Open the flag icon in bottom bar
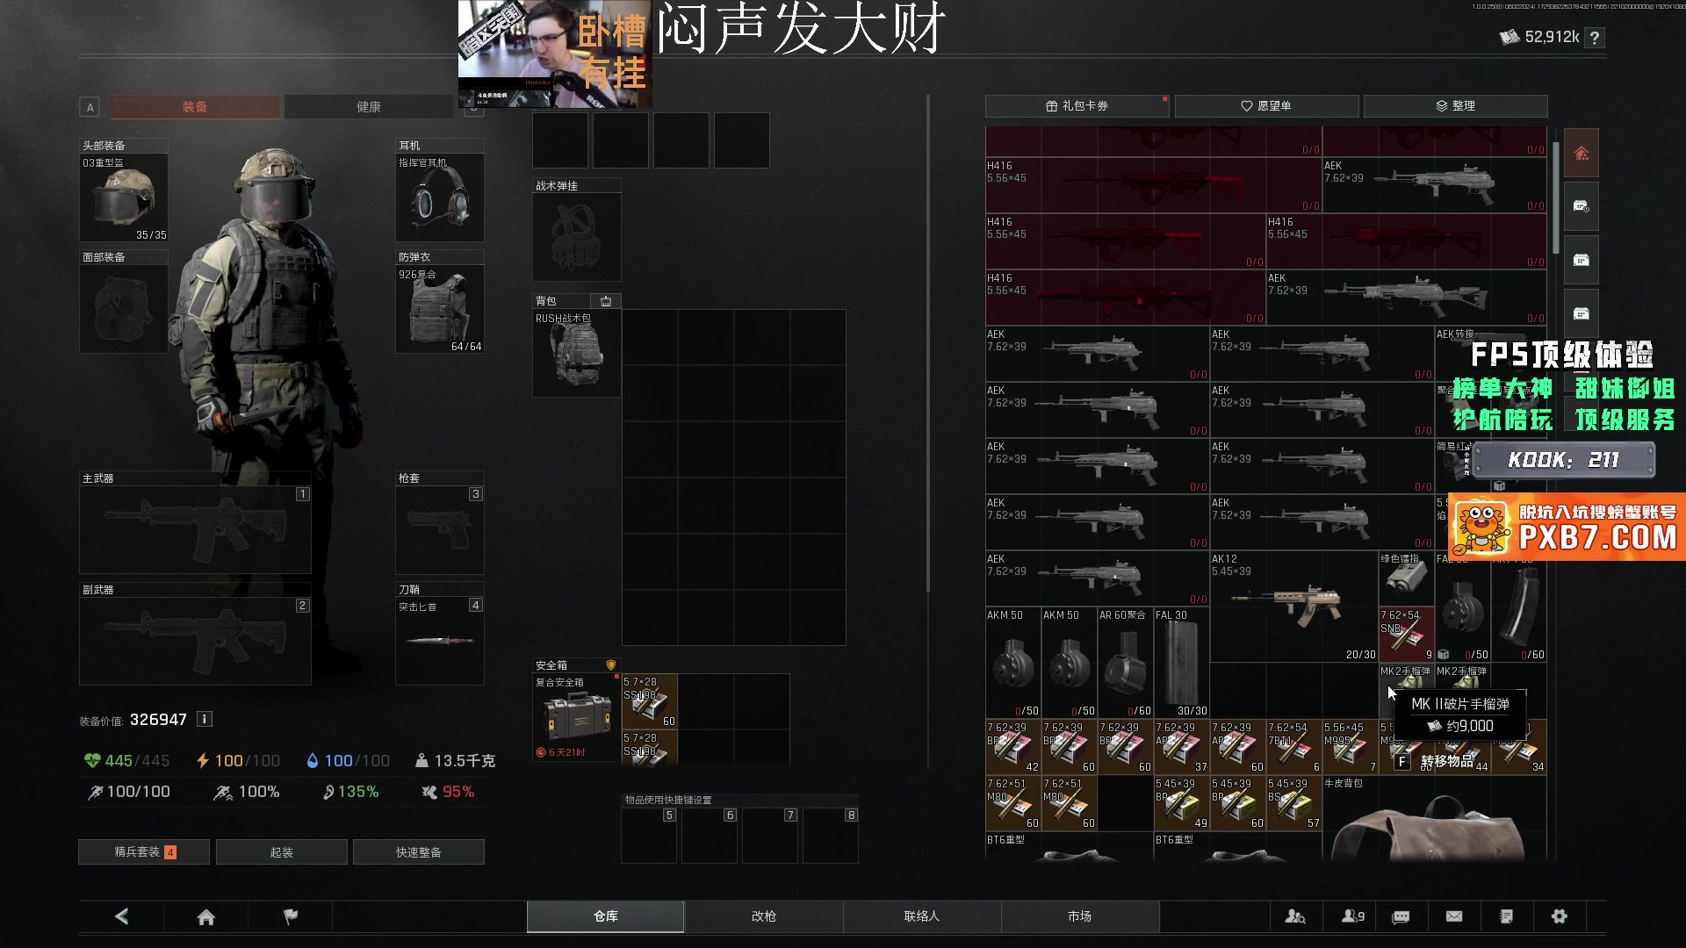The width and height of the screenshot is (1686, 948). click(291, 916)
